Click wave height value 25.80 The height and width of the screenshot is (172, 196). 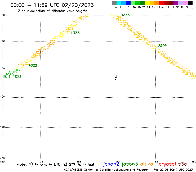point(143,39)
